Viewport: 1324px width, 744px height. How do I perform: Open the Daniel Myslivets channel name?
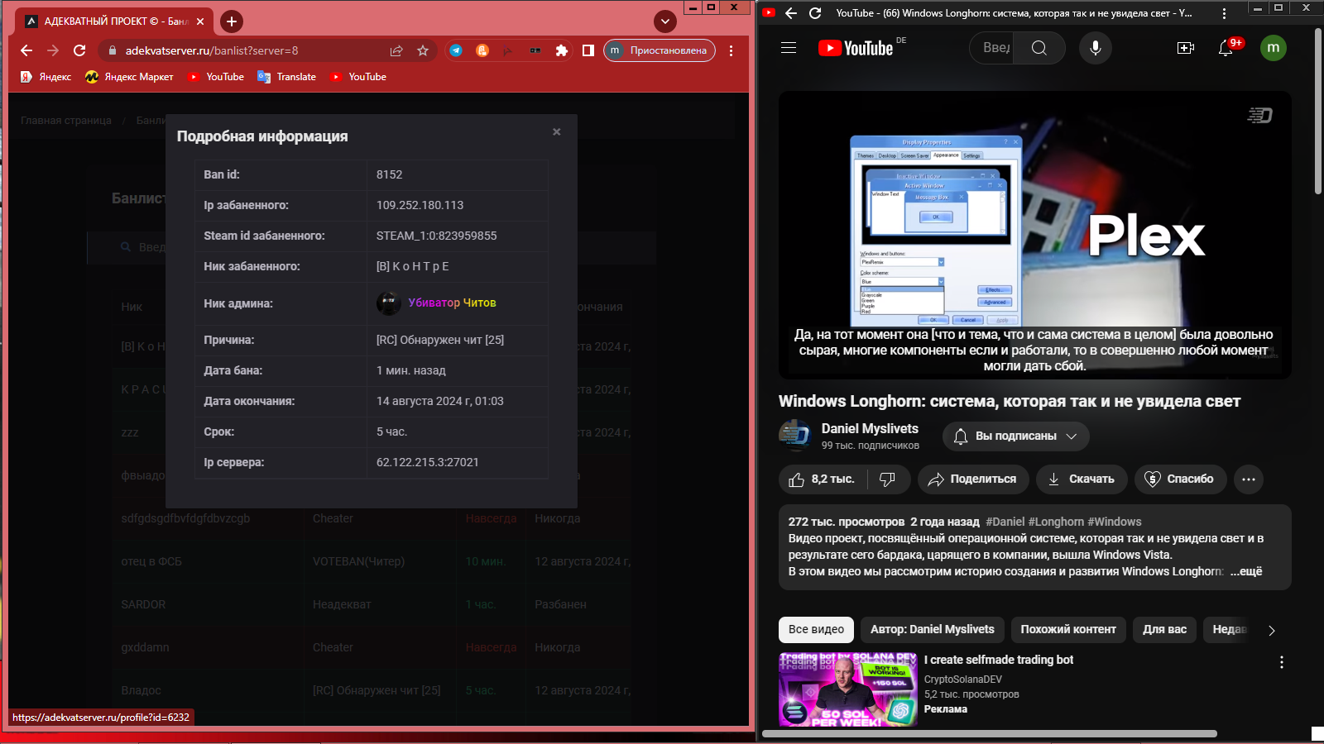(870, 428)
